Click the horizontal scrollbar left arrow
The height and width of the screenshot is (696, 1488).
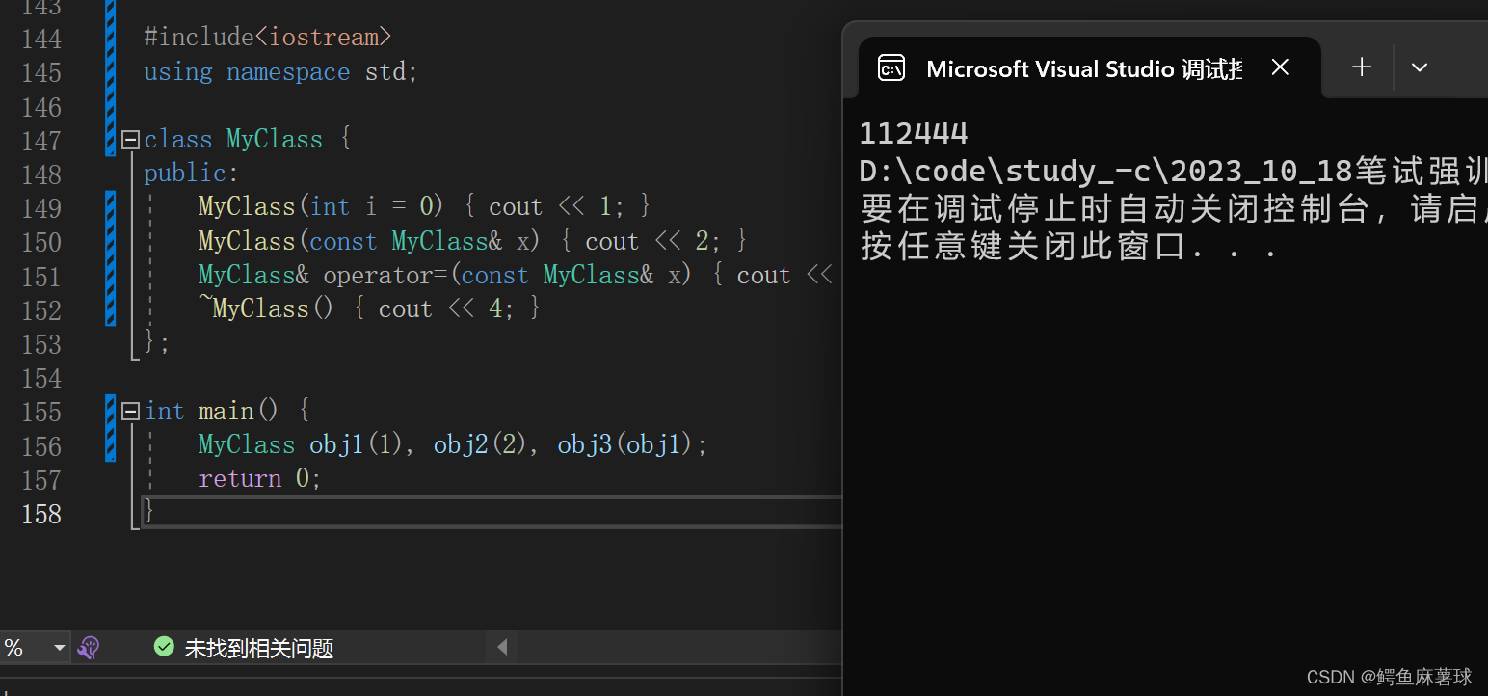pyautogui.click(x=502, y=647)
